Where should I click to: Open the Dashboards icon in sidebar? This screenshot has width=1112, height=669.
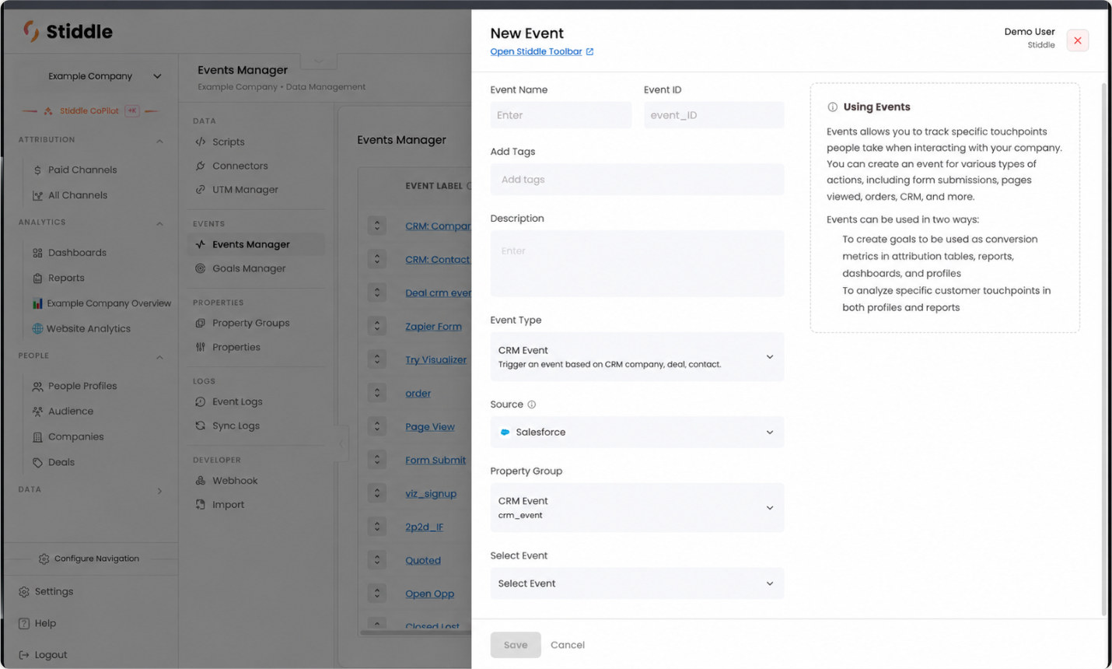(37, 253)
